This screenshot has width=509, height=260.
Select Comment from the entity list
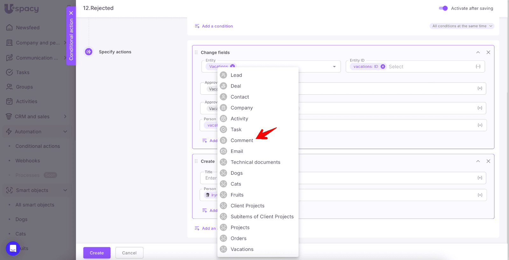pyautogui.click(x=242, y=140)
